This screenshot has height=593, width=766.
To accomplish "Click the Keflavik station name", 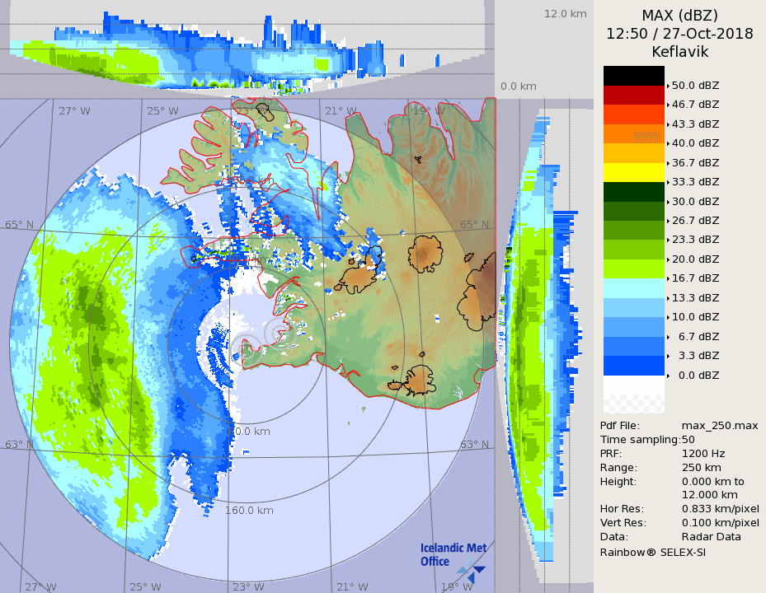I will coord(679,51).
